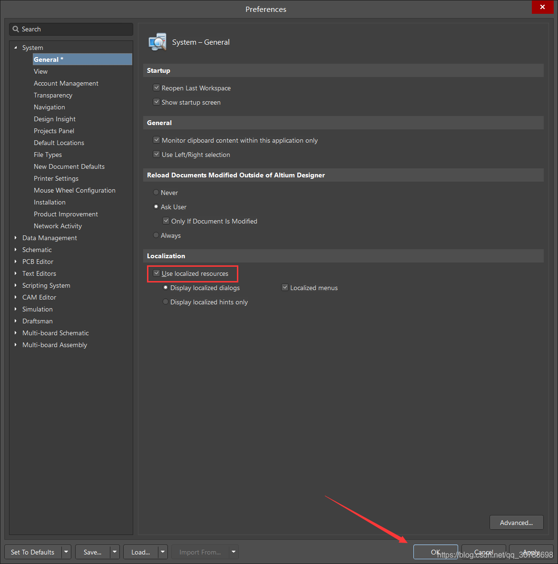Select Mouse Wheel Configuration in tree
This screenshot has height=564, width=558.
pyautogui.click(x=74, y=190)
